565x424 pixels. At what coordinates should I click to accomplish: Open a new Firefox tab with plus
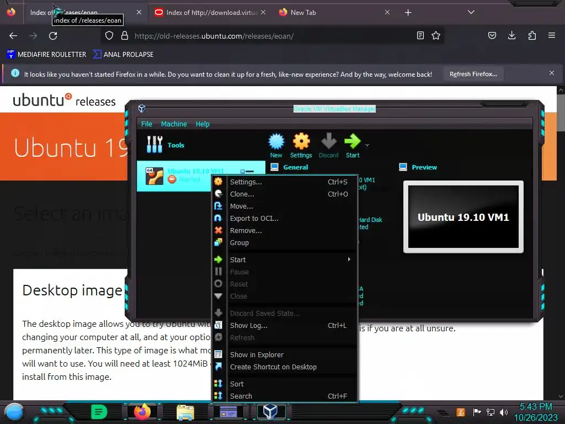point(408,13)
